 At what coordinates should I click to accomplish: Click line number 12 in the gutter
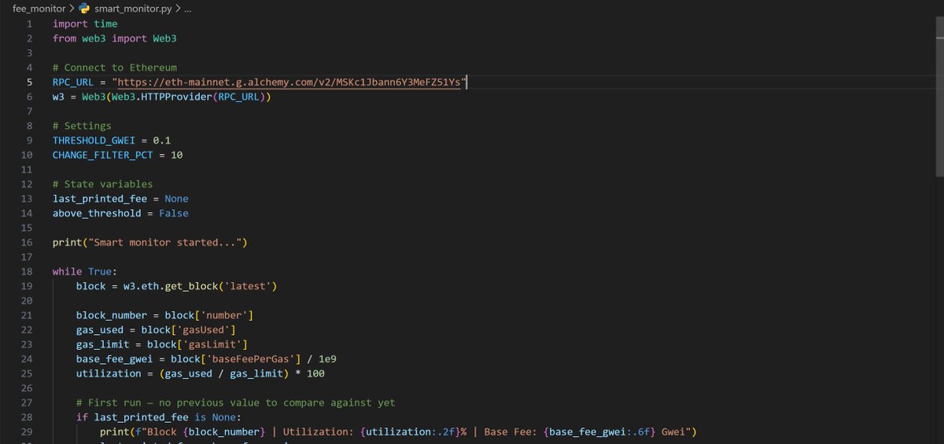pos(27,184)
